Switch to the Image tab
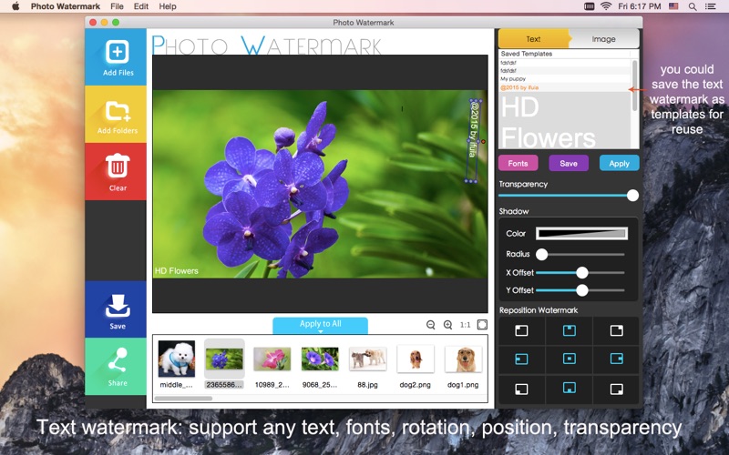 pyautogui.click(x=603, y=39)
